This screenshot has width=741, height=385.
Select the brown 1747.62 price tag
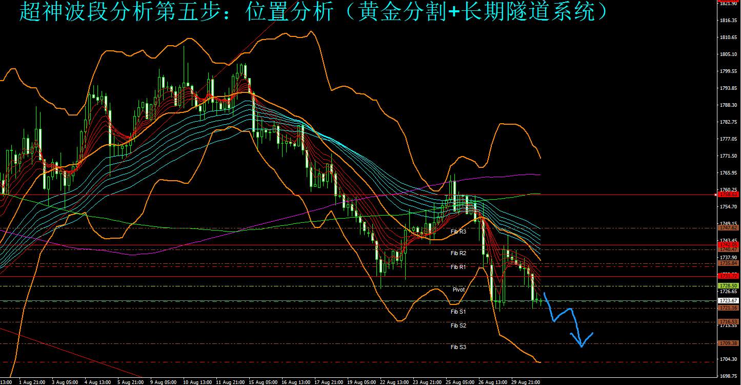coord(729,227)
